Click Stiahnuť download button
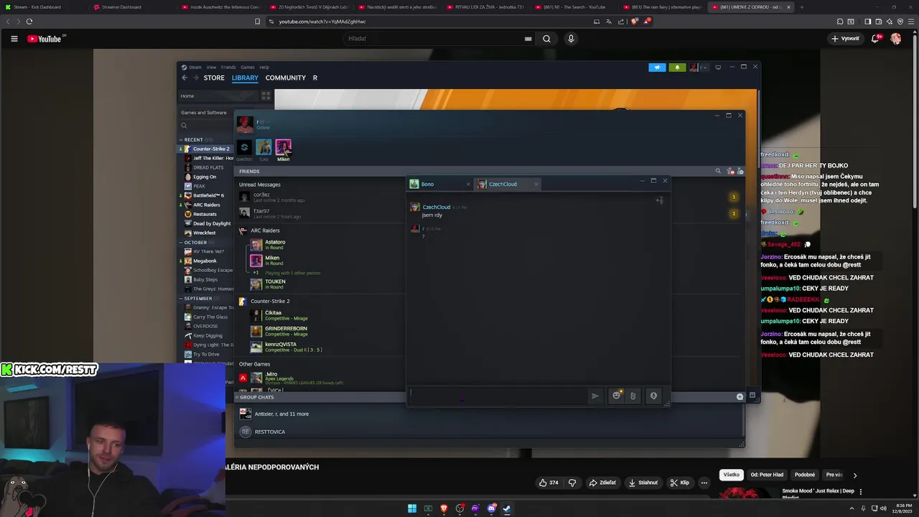Image resolution: width=919 pixels, height=517 pixels. [x=643, y=483]
